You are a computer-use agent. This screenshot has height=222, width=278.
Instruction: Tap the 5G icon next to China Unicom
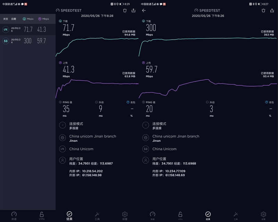pos(146,149)
